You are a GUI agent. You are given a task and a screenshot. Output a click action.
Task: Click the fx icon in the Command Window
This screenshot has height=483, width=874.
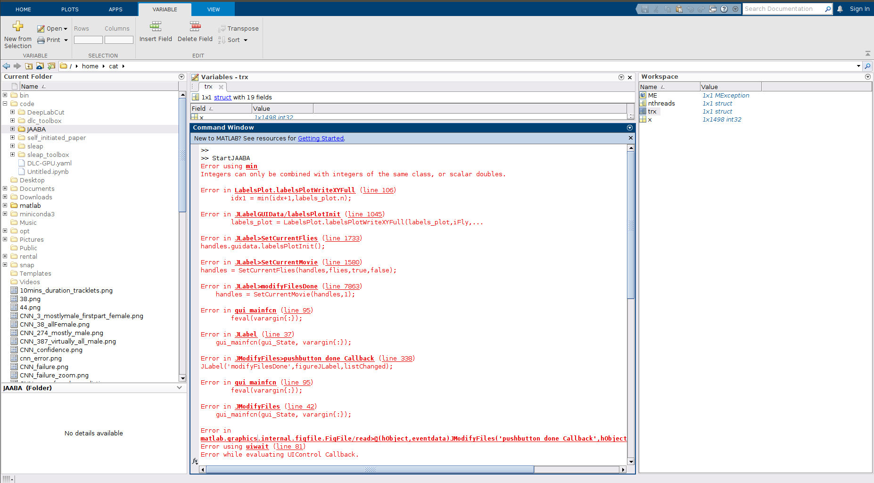[195, 462]
